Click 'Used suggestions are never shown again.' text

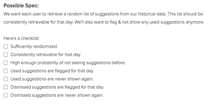(52, 79)
